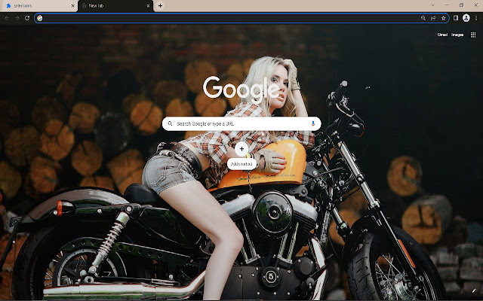This screenshot has height=301, width=483.
Task: Minimize the browser window
Action: [x=447, y=5]
